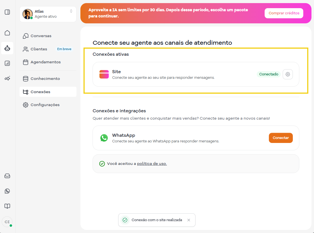
Task: Open Agendamentos in the sidebar
Action: [48, 62]
